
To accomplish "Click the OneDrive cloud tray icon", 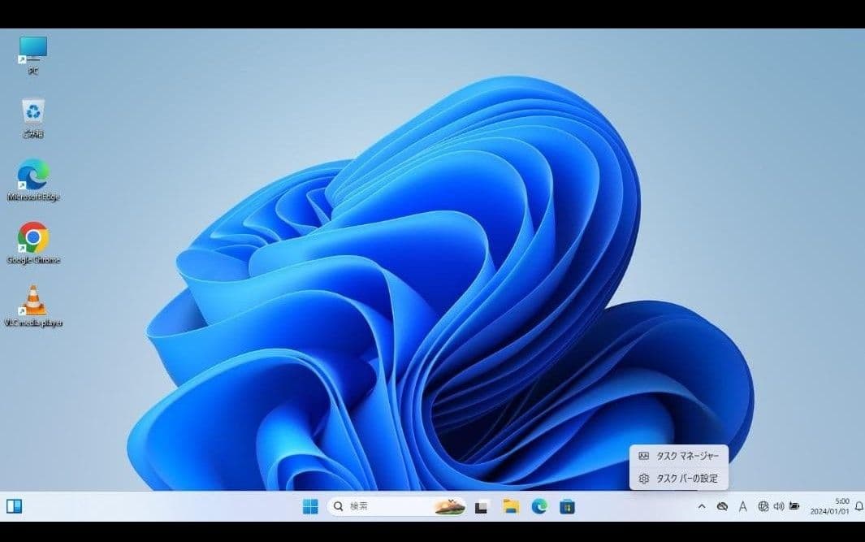I will (722, 506).
